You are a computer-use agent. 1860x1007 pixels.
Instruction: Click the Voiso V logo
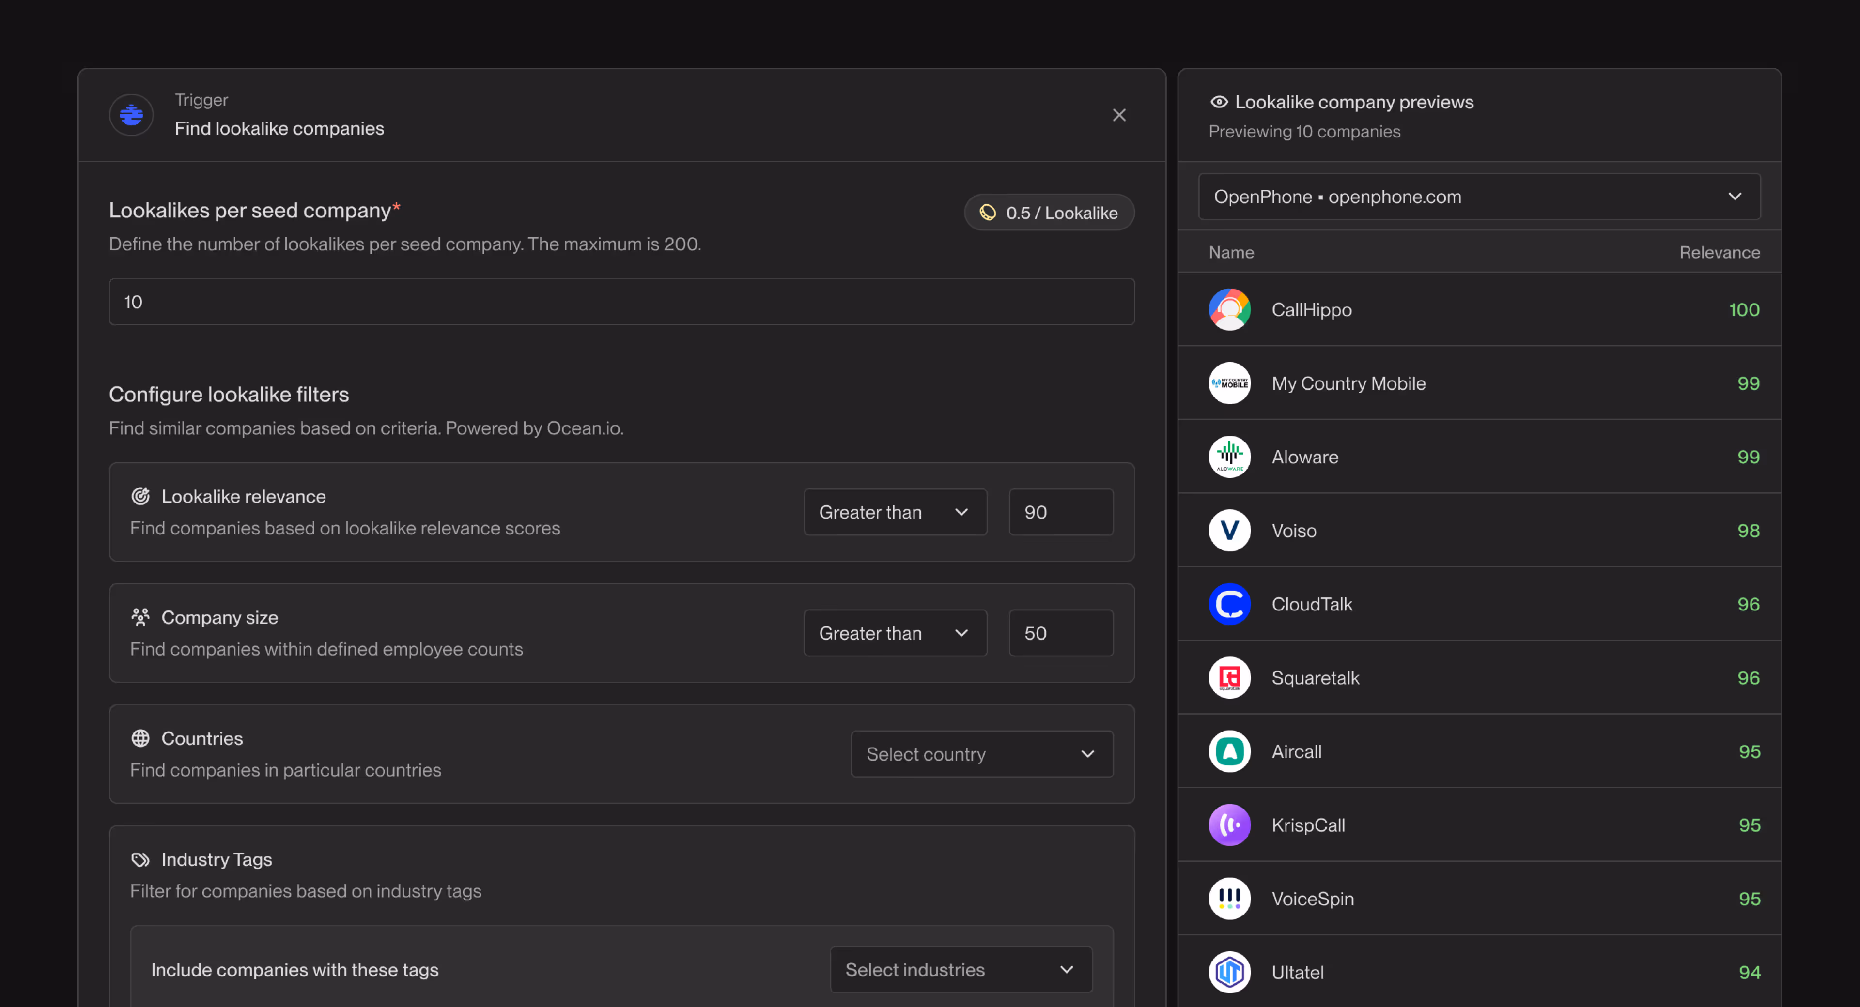(x=1229, y=531)
